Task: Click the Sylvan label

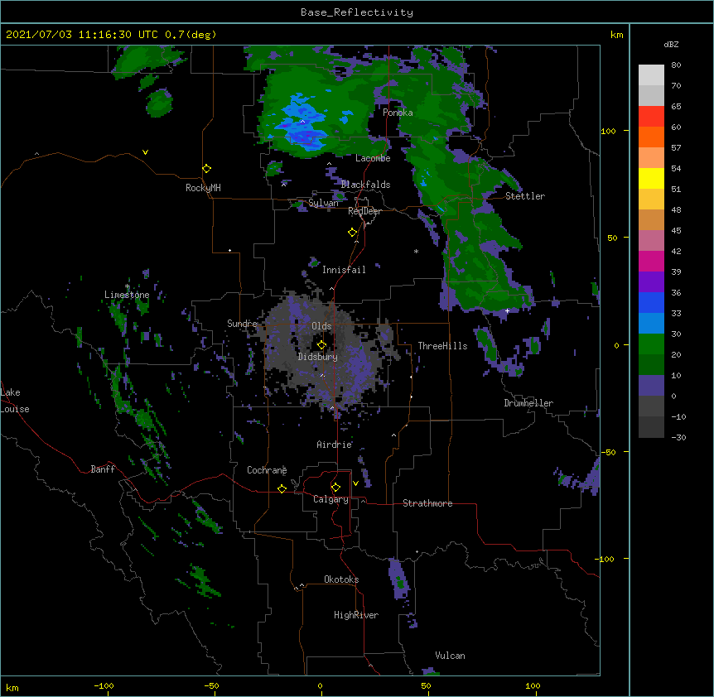Action: (323, 203)
